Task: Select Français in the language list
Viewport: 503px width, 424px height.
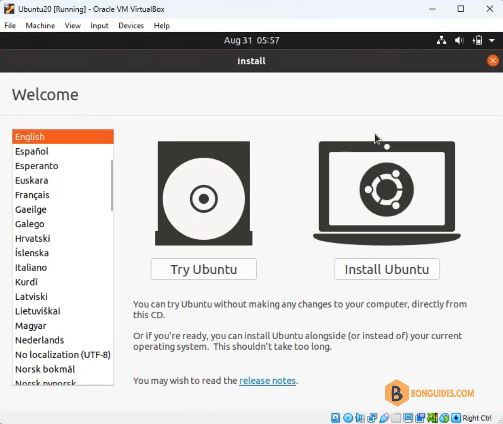Action: tap(63, 195)
